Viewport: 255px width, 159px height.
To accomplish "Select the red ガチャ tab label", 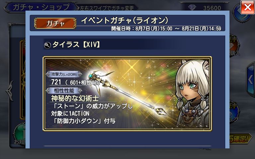I will (55, 24).
